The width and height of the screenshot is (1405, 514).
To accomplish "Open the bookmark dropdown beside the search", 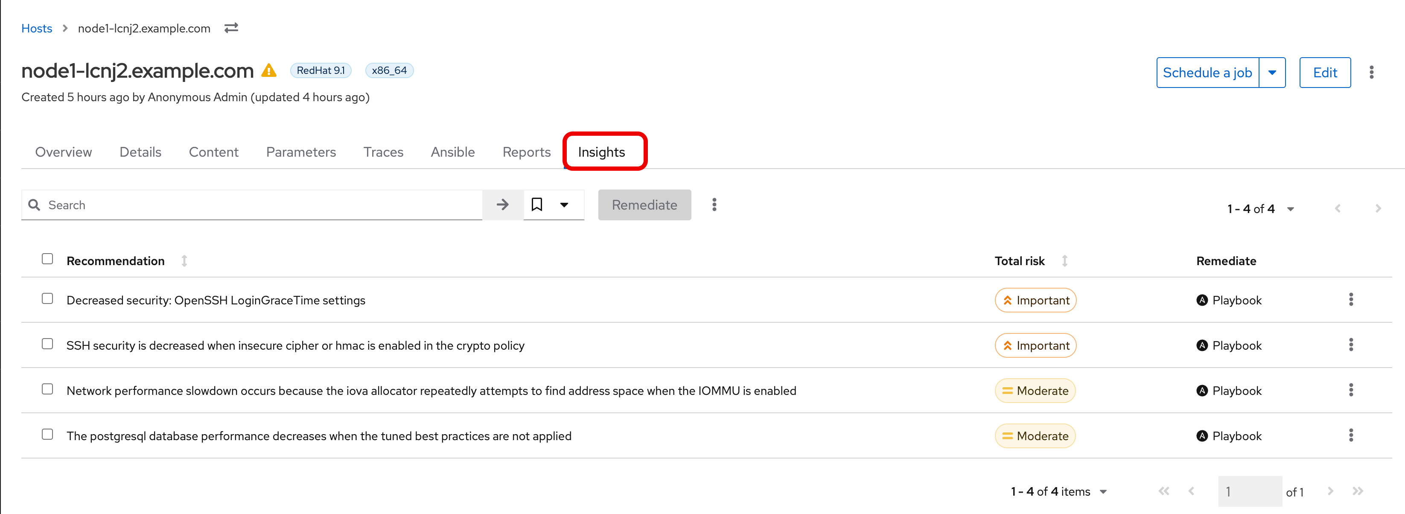I will [565, 204].
